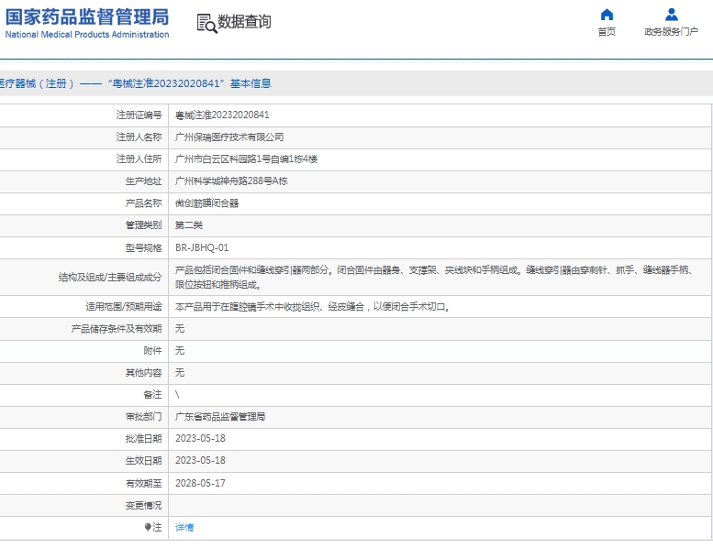The height and width of the screenshot is (548, 713).
Task: Click the 结构及组成/主要组成成分 label
Action: point(110,278)
